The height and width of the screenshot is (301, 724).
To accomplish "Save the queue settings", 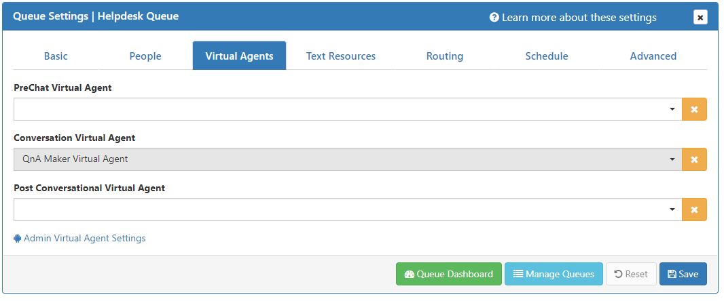I will [683, 274].
